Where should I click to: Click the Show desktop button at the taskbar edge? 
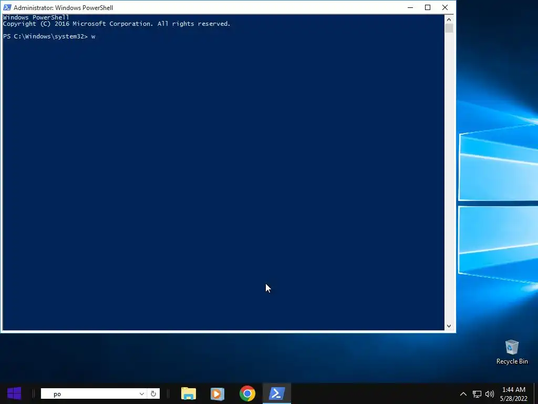[x=536, y=393]
